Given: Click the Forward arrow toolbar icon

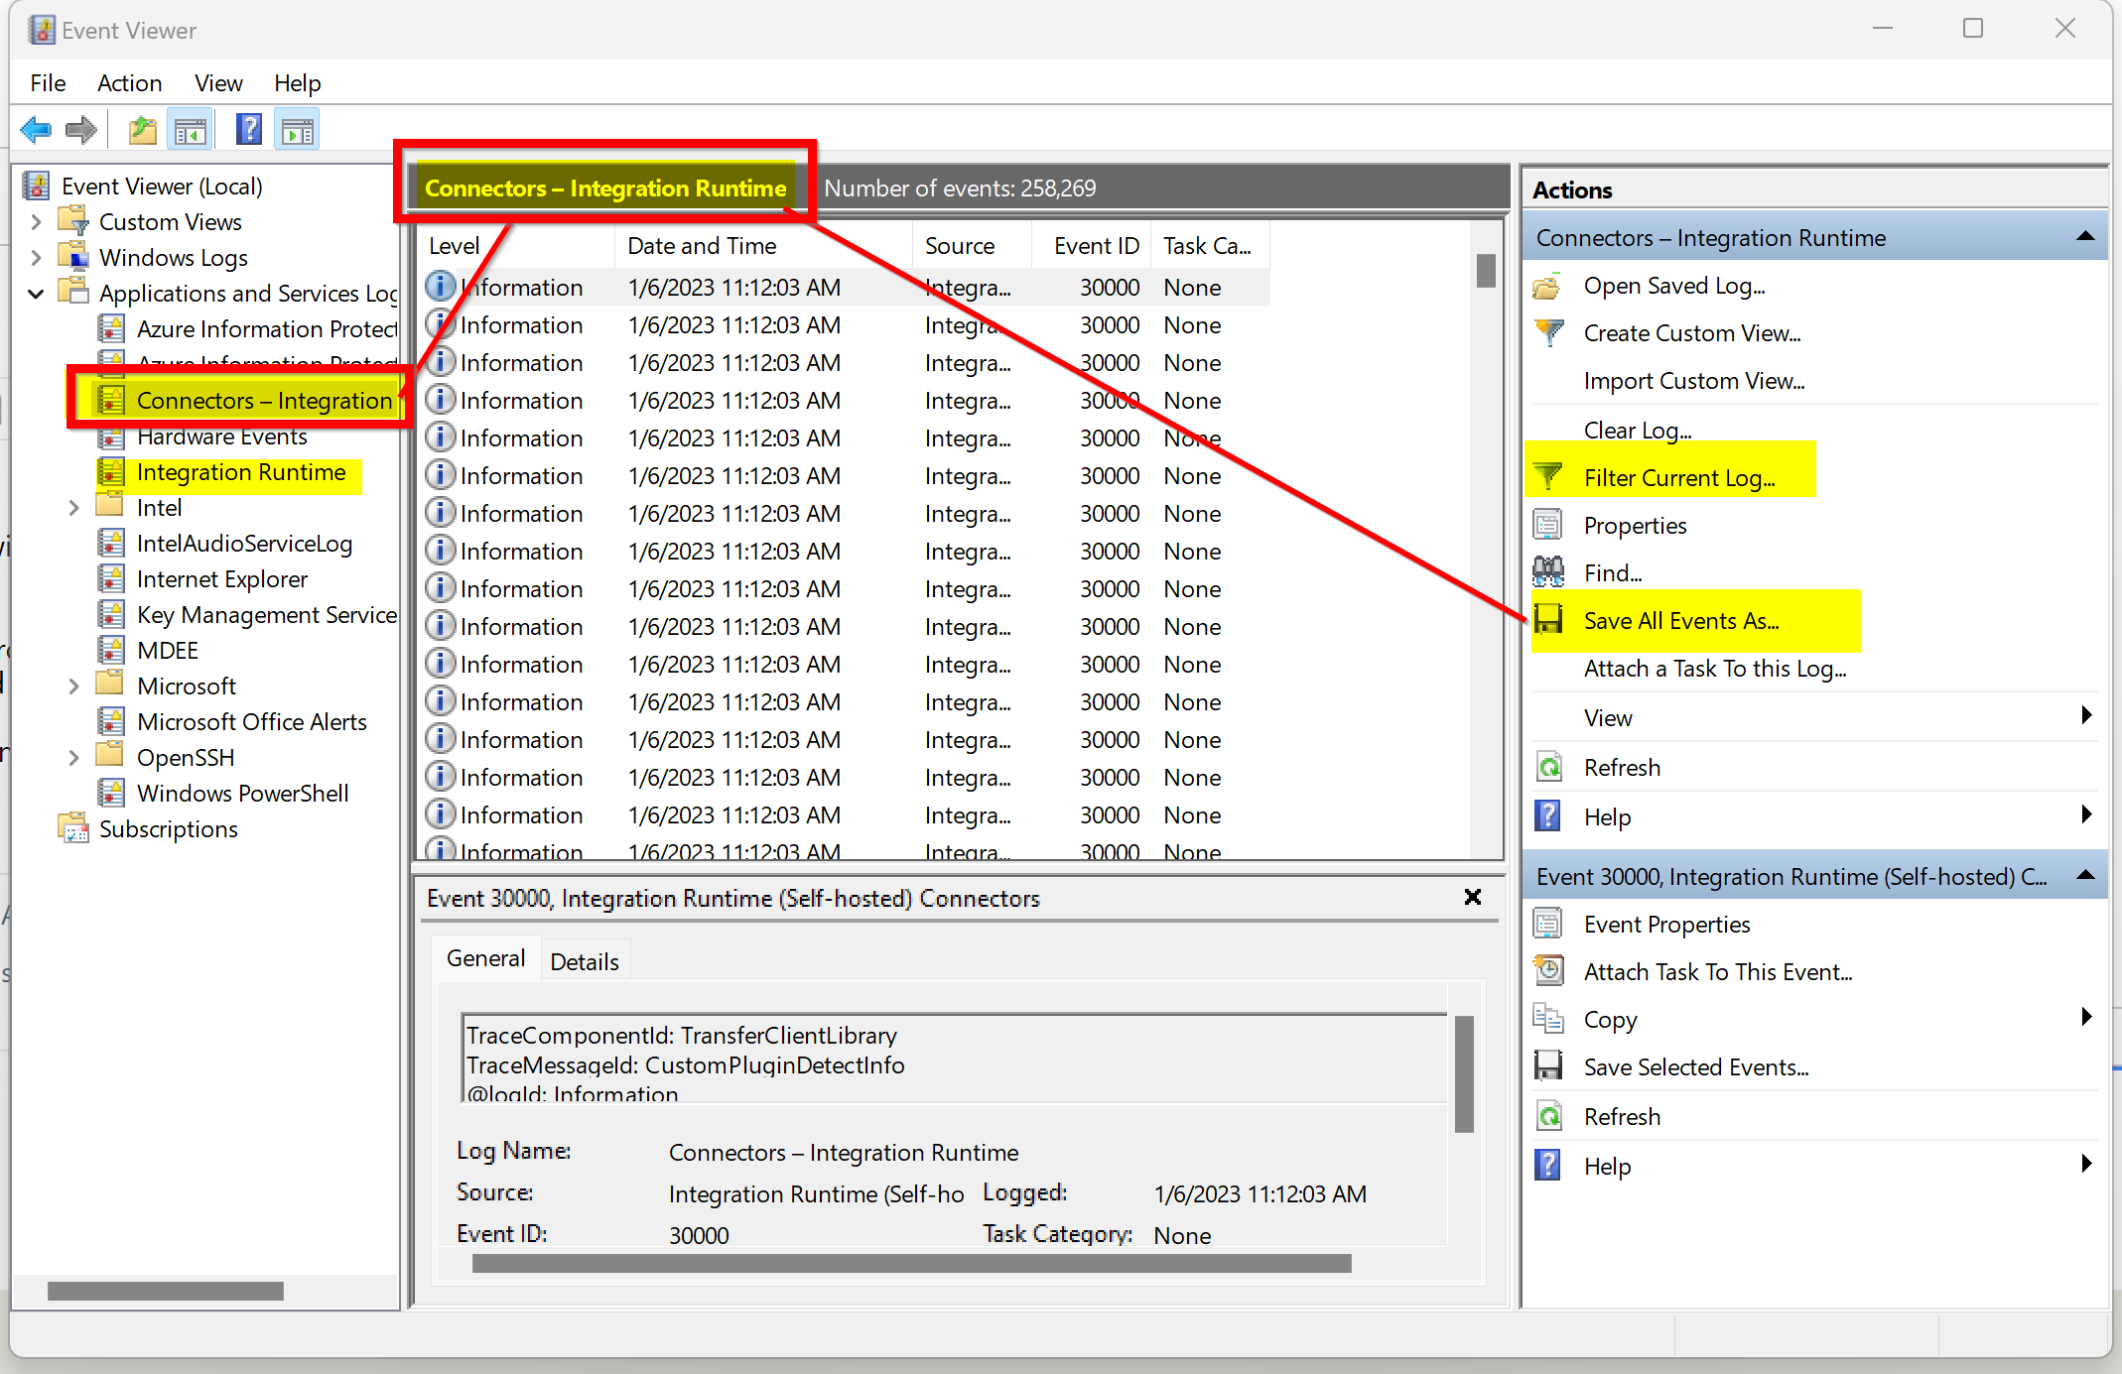Looking at the screenshot, I should pyautogui.click(x=81, y=130).
